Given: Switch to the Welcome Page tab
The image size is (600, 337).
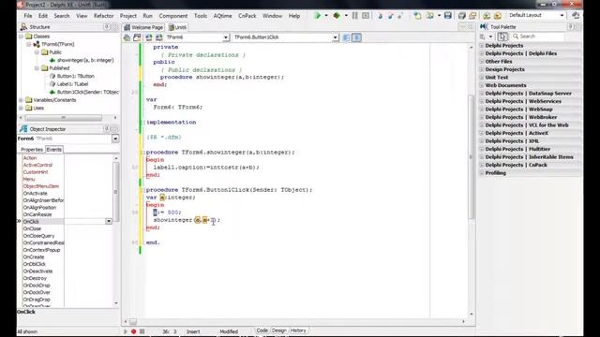Looking at the screenshot, I should pos(143,27).
